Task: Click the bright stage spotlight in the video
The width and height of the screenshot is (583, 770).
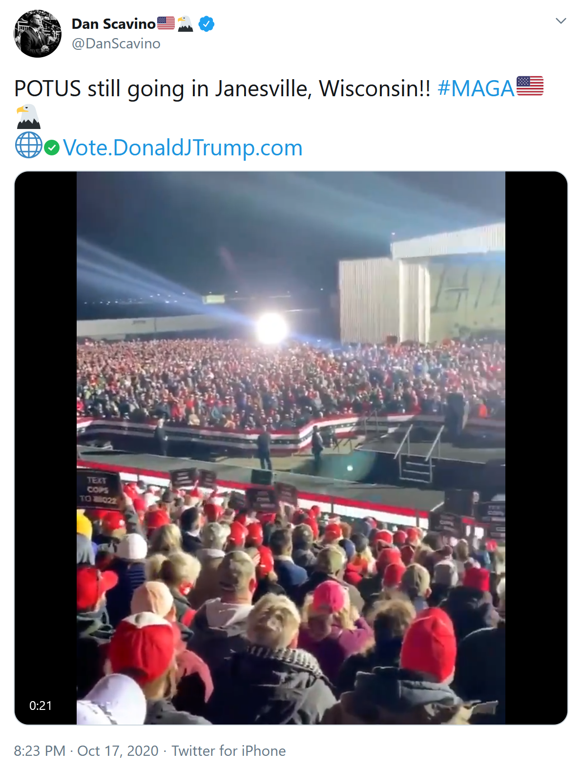Action: [271, 328]
